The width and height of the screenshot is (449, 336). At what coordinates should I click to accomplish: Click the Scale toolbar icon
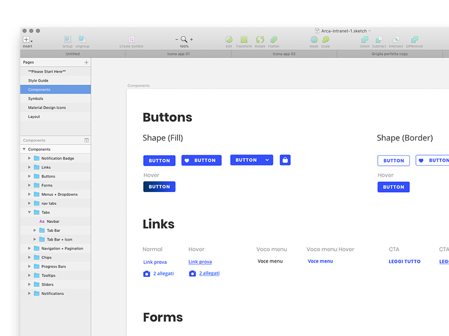(326, 39)
